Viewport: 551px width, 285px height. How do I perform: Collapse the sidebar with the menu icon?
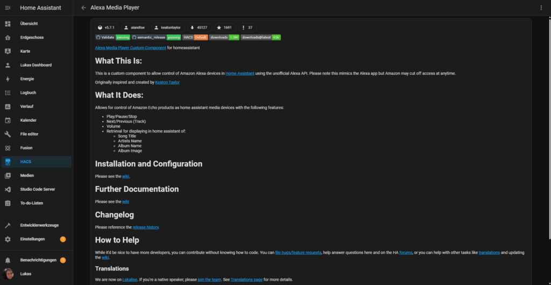[x=8, y=8]
